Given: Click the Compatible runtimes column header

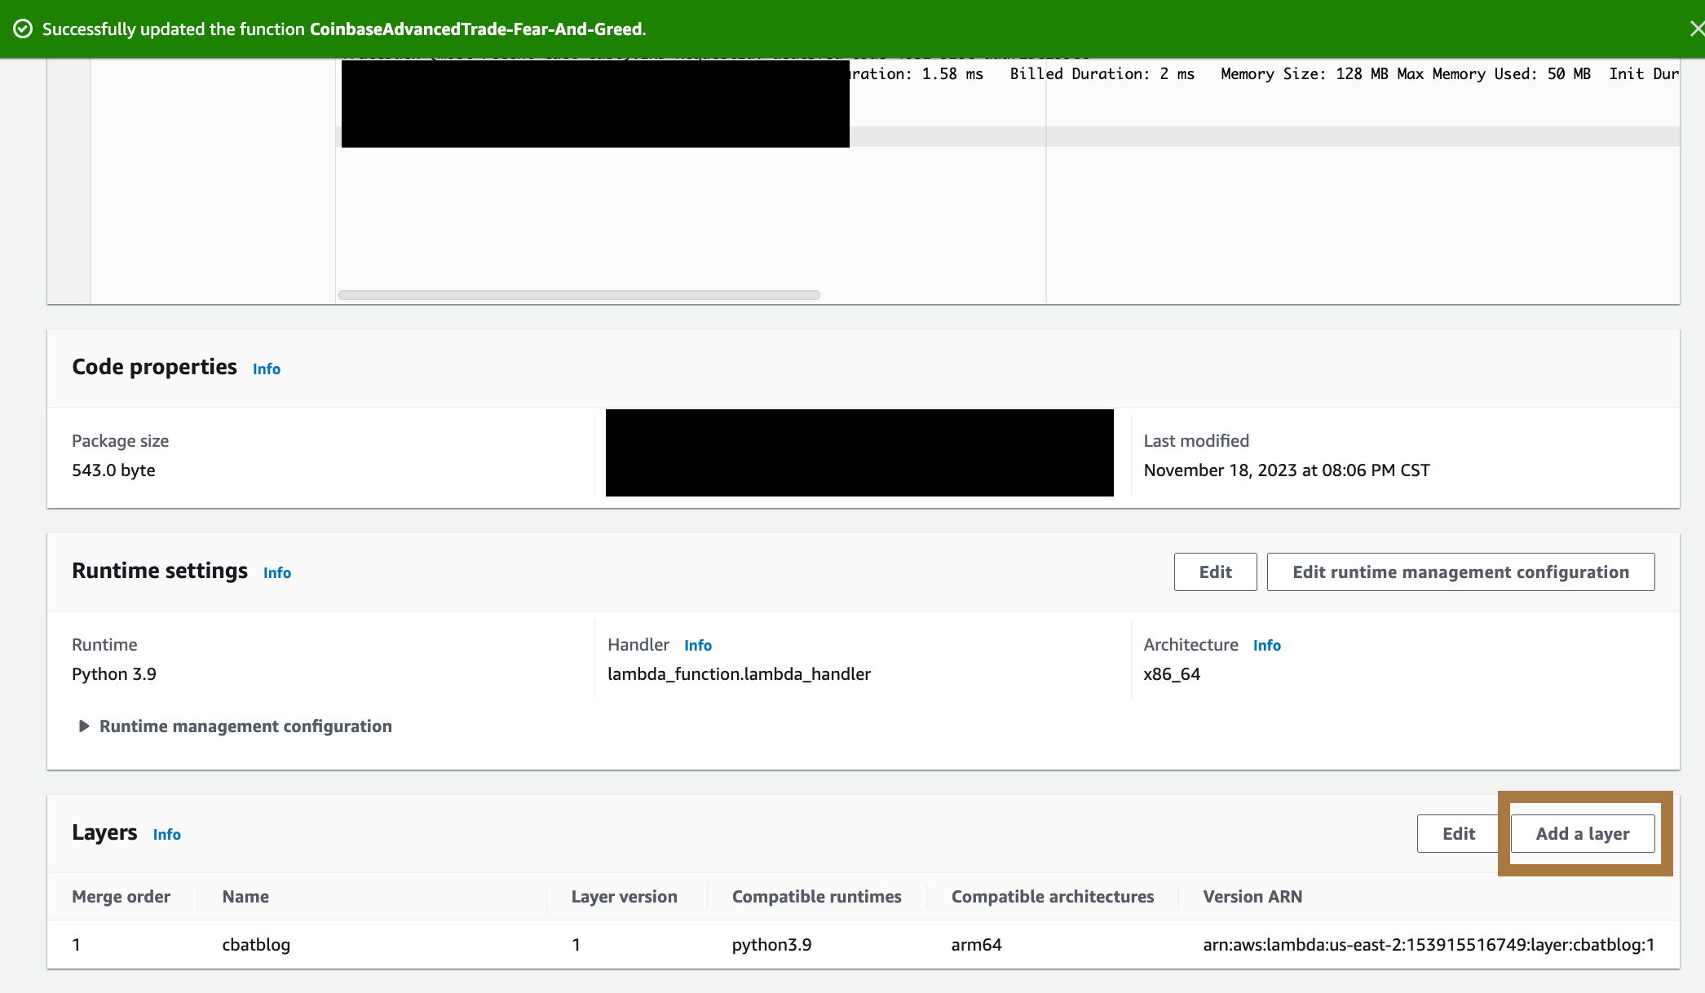Looking at the screenshot, I should click(816, 896).
